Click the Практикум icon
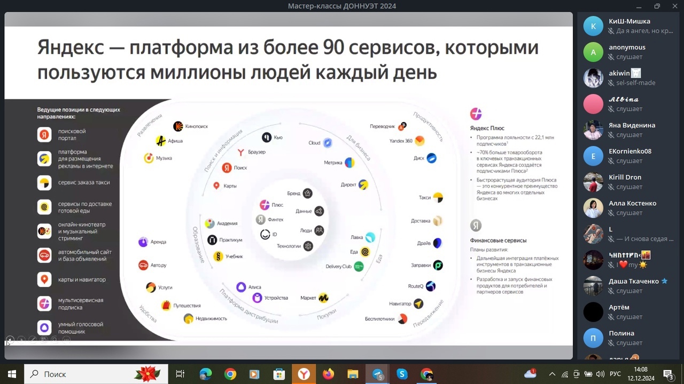This screenshot has height=384, width=684. (x=212, y=240)
